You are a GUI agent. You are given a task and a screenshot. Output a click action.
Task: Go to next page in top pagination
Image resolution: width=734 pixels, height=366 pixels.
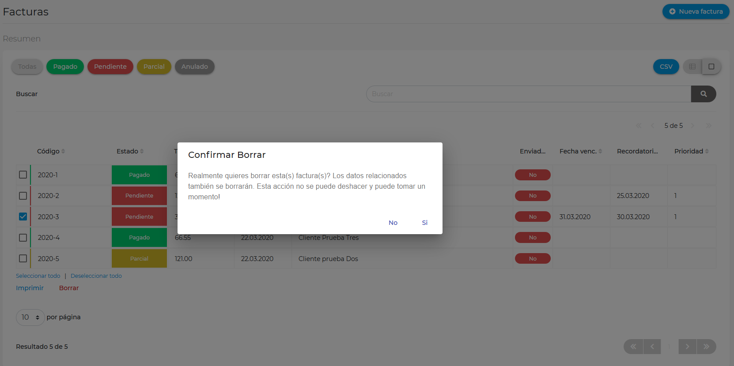[692, 126]
